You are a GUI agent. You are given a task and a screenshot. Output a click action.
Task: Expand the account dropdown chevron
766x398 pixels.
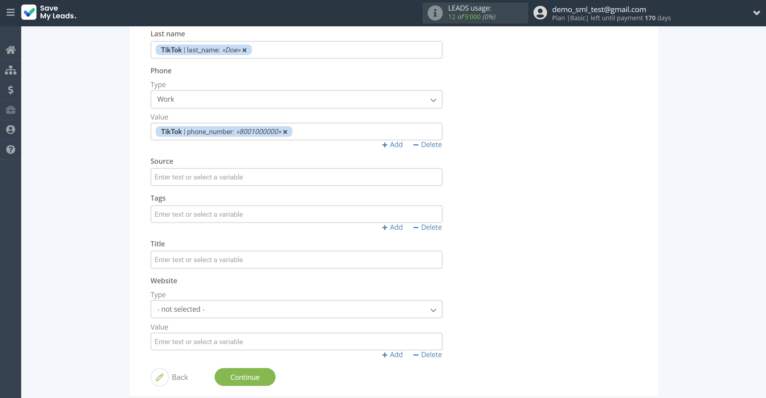pos(756,13)
